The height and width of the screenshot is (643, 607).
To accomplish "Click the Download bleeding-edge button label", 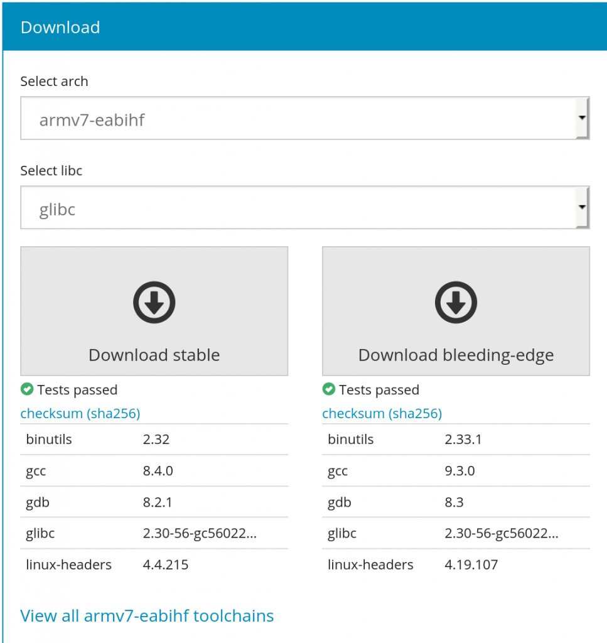I will 456,355.
